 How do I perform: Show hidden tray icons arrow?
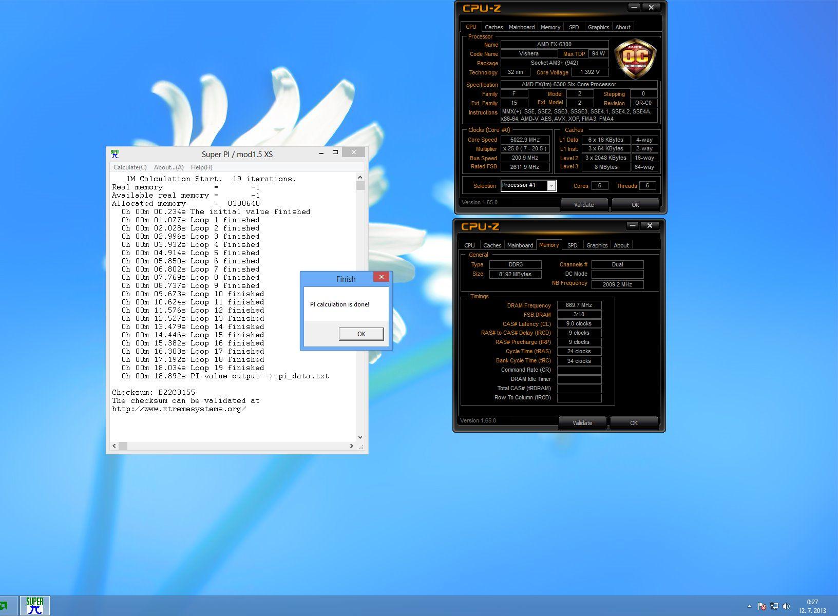click(x=749, y=606)
